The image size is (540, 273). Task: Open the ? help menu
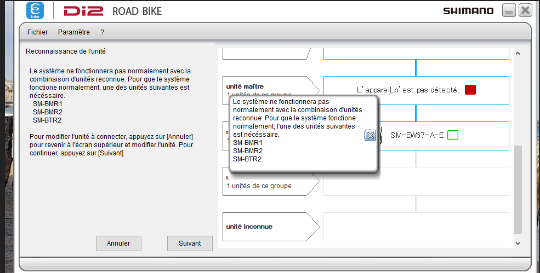tap(102, 32)
